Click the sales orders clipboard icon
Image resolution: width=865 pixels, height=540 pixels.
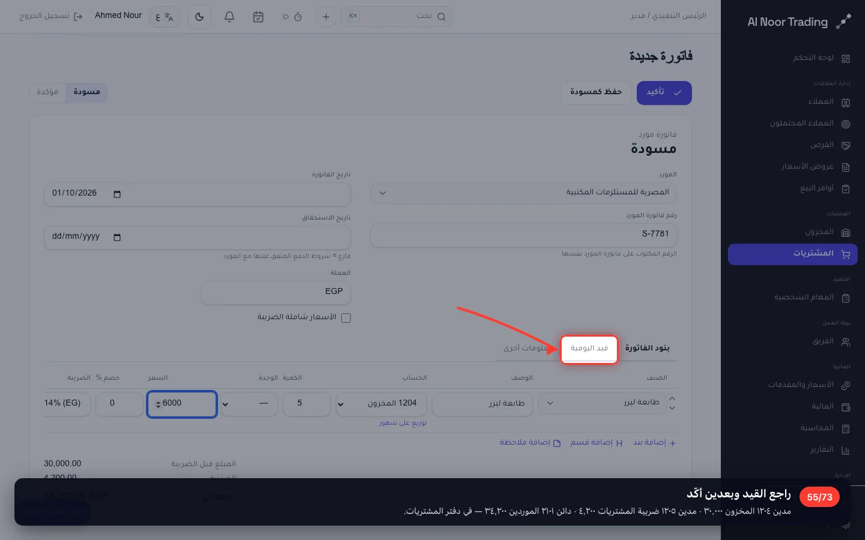846,188
